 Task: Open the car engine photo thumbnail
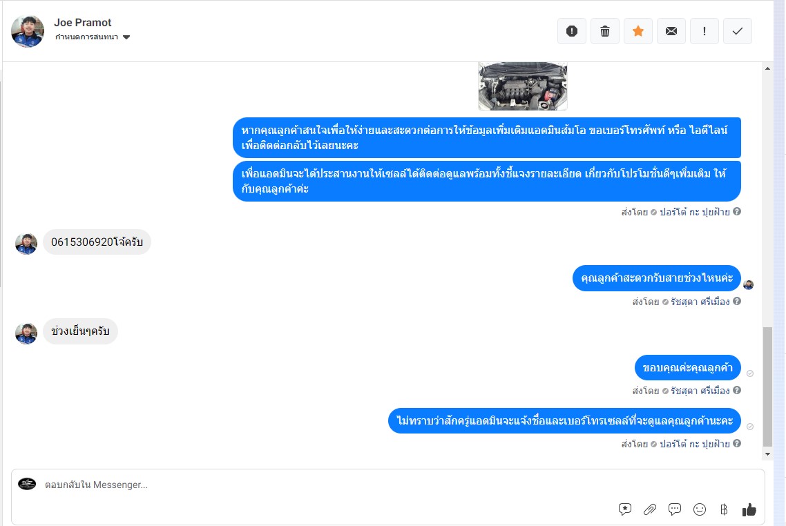point(522,86)
